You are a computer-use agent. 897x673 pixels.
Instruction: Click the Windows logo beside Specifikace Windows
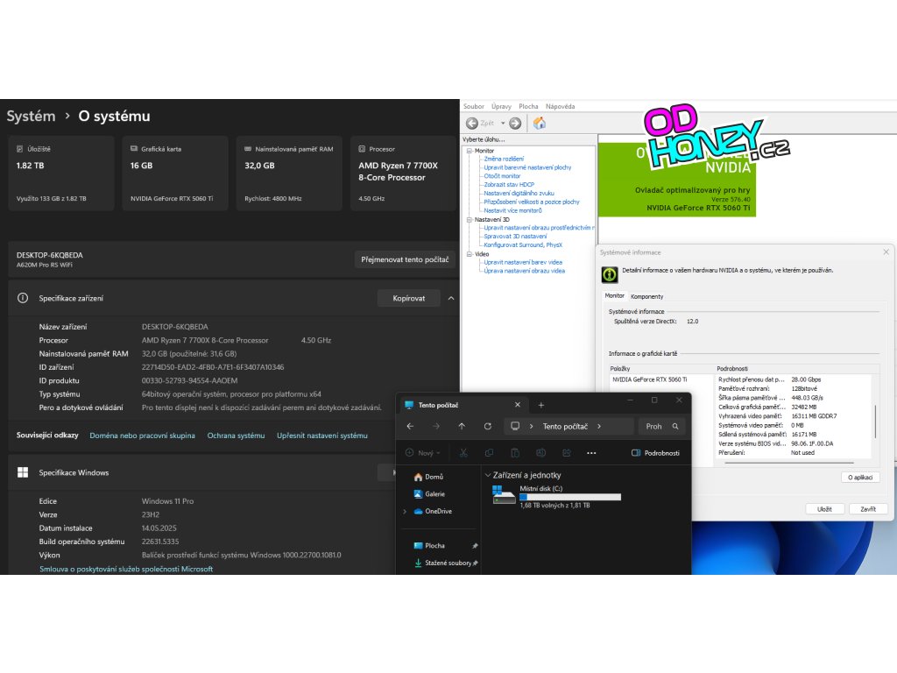(23, 472)
